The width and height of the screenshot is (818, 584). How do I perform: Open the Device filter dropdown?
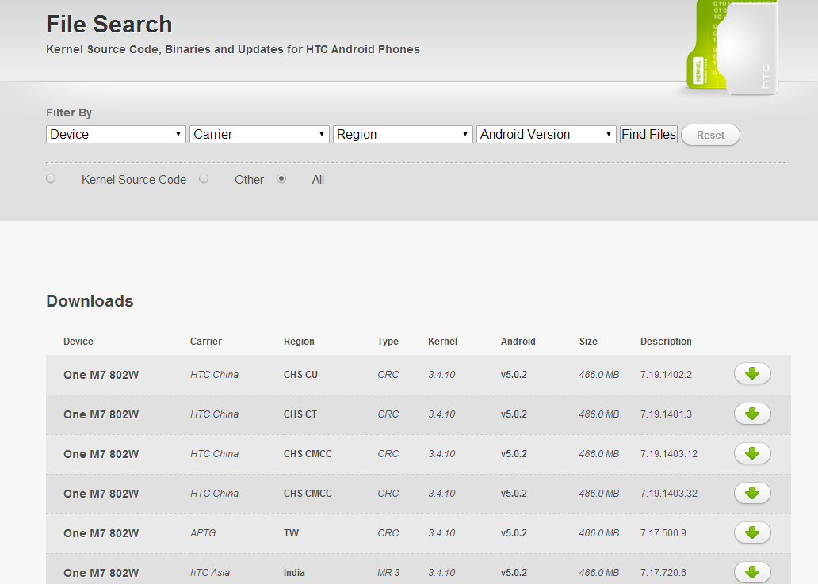(116, 134)
